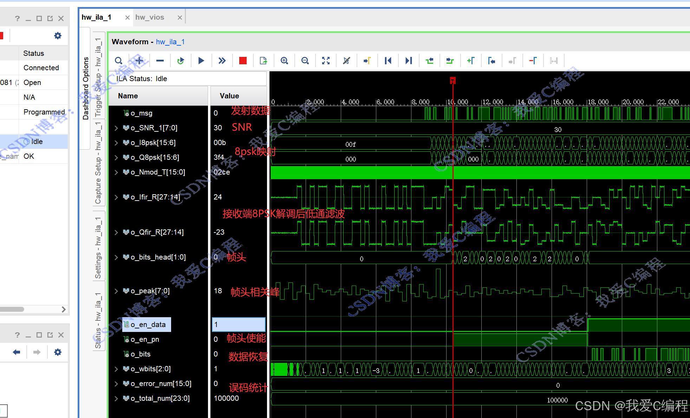The image size is (690, 418).
Task: Click the zoom fit icon
Action: click(x=326, y=61)
